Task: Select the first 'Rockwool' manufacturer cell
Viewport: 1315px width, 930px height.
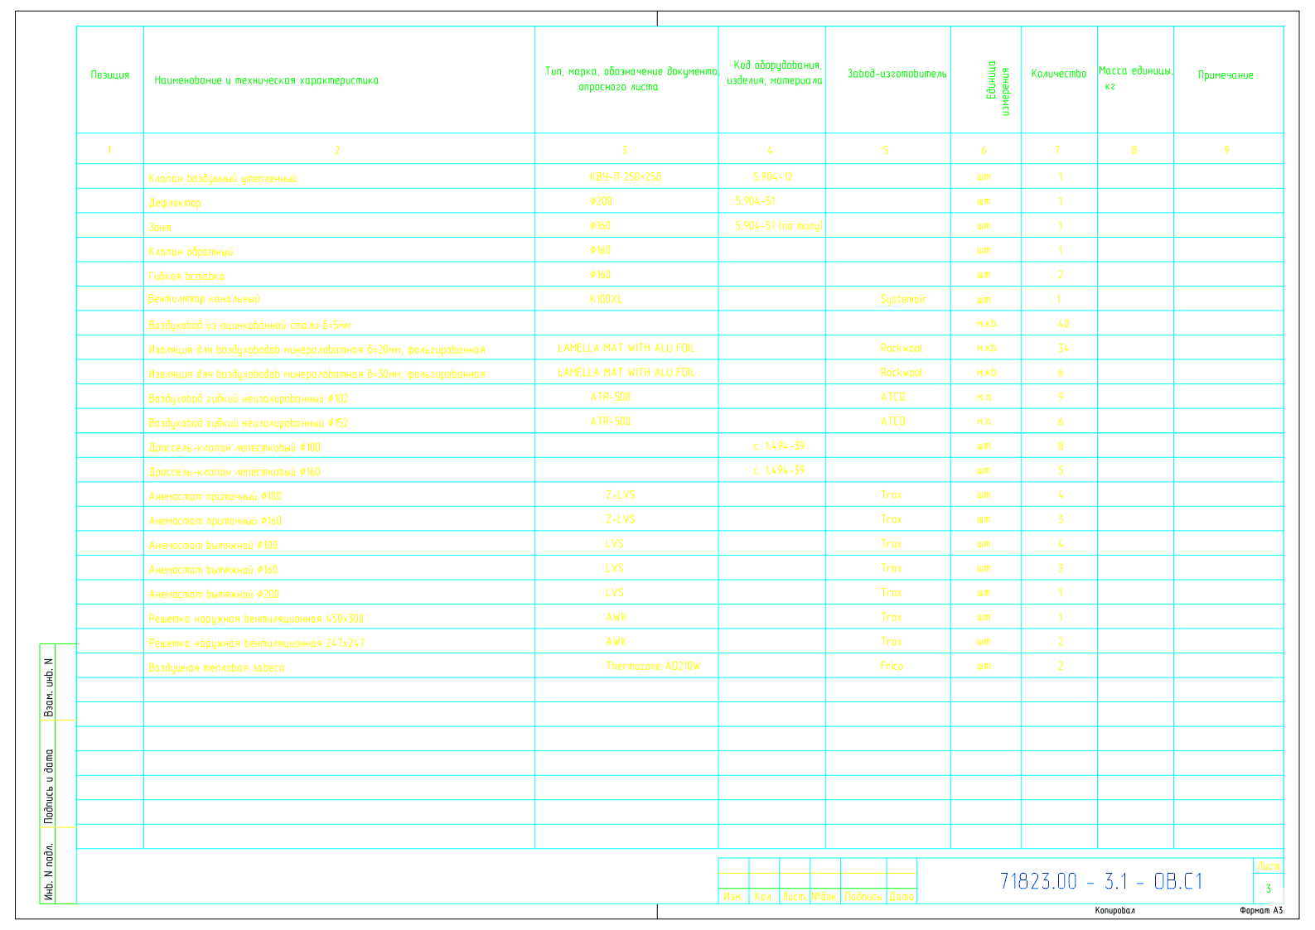Action: click(901, 349)
